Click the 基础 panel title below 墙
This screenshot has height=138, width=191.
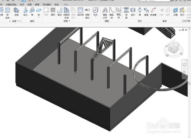coord(32,21)
